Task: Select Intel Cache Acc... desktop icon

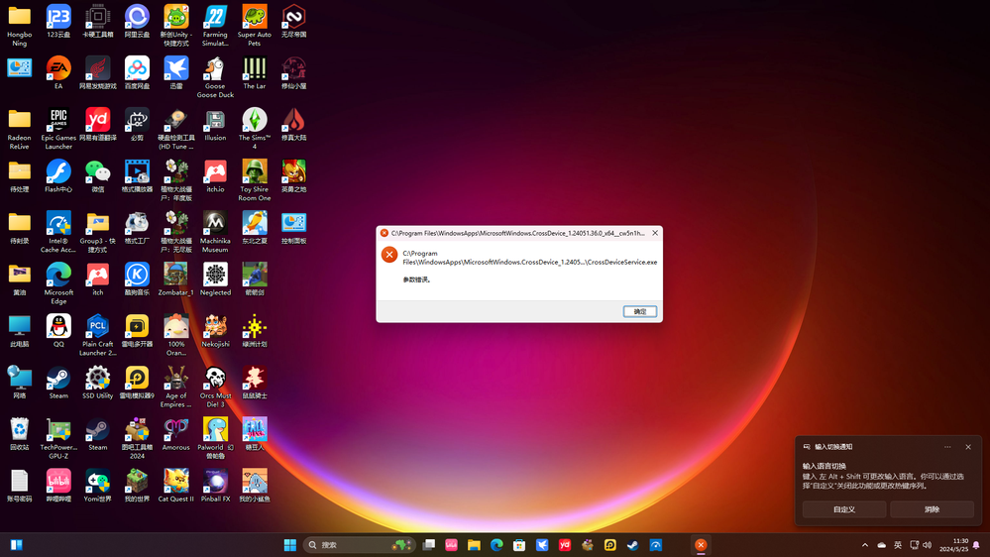Action: pos(58,232)
